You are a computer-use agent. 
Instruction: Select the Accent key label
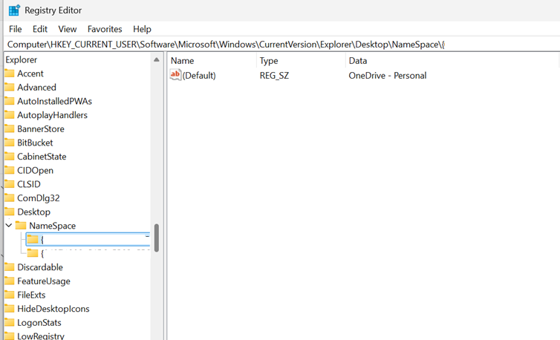click(x=30, y=73)
